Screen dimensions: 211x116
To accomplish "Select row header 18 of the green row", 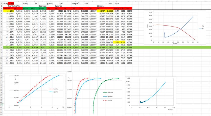I will pos(1,47).
